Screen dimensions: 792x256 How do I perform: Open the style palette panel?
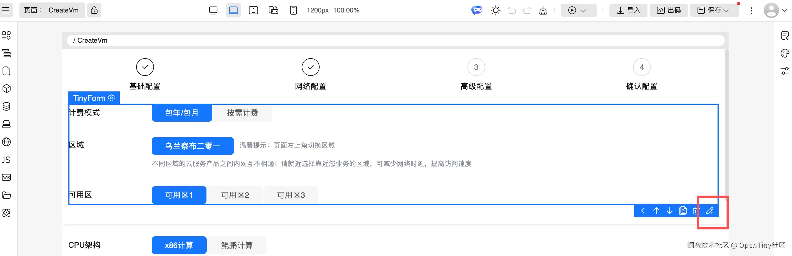pyautogui.click(x=785, y=53)
